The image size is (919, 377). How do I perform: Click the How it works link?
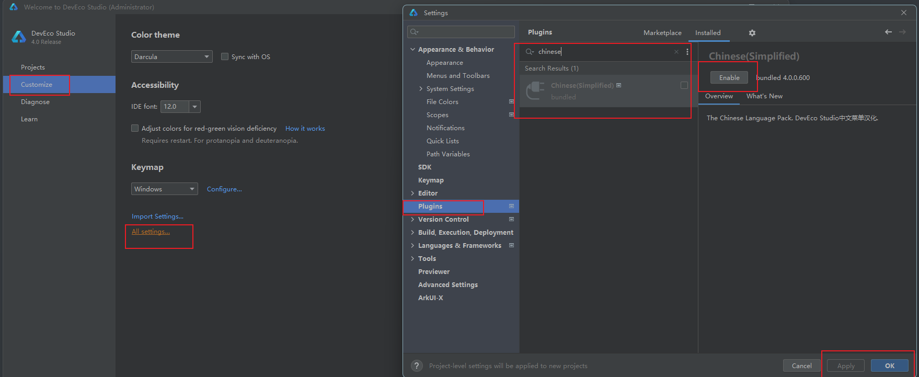[305, 129]
